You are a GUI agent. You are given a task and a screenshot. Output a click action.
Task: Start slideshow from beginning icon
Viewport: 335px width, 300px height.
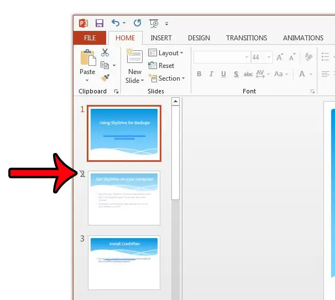tap(153, 23)
